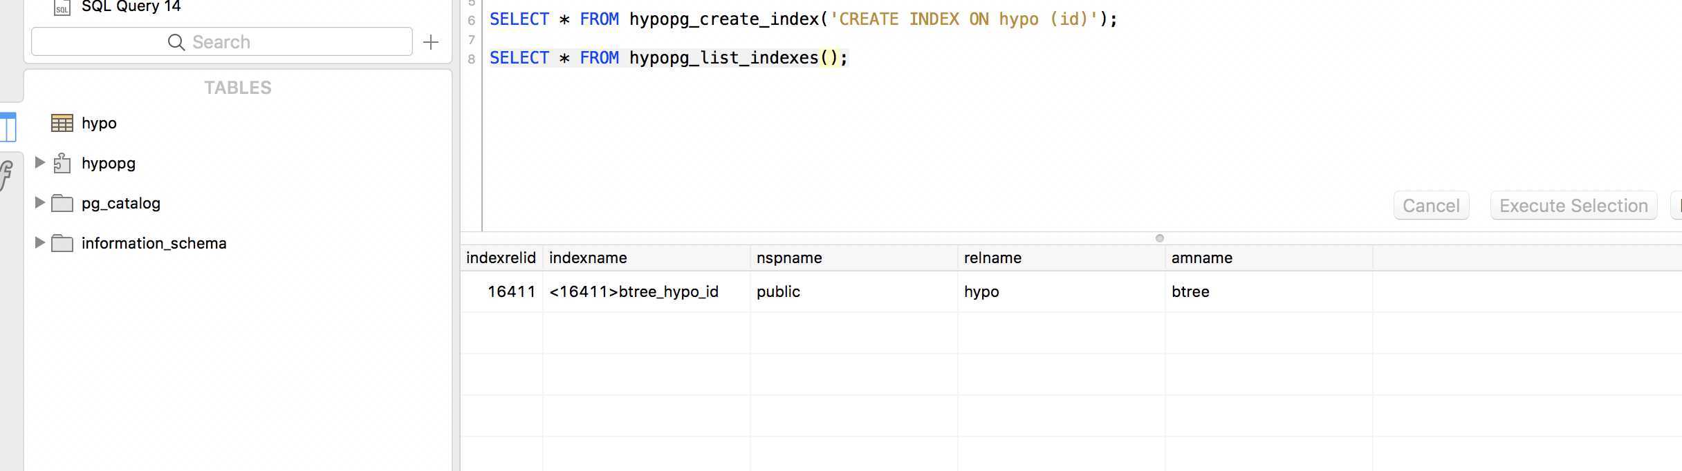Click the split pane divider handle dot

(1160, 238)
